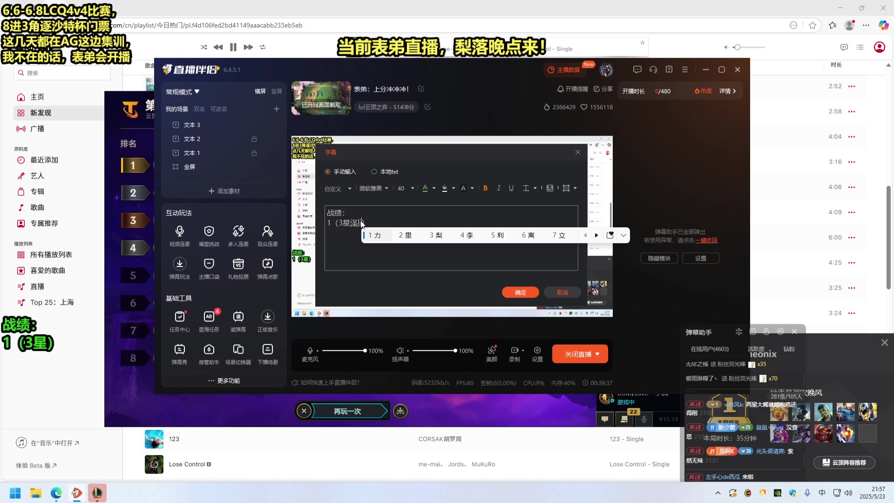
Task: Click 一键收回 link
Action: point(706,240)
